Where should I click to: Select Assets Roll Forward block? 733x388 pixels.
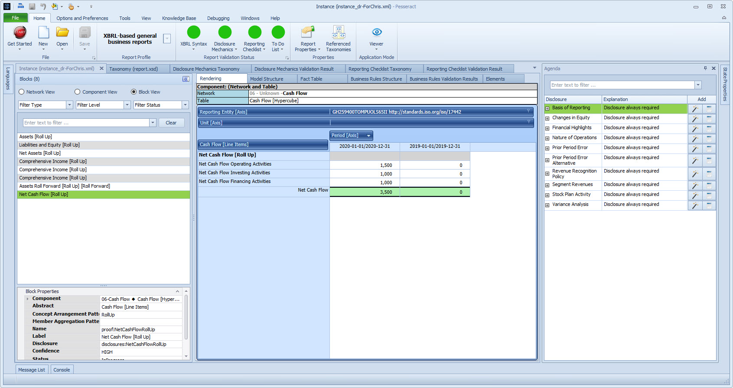click(x=104, y=186)
